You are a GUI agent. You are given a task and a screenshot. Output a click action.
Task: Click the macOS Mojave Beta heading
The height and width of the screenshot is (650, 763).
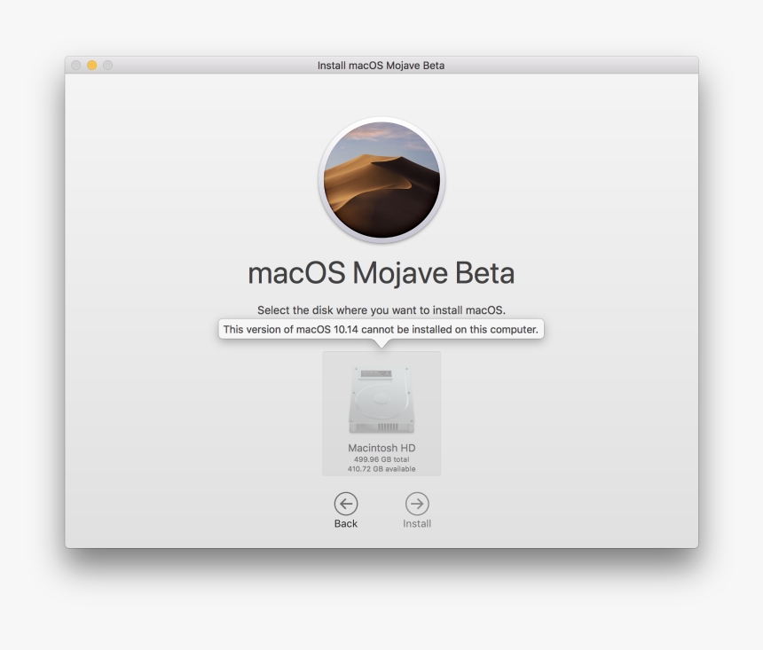click(x=381, y=273)
